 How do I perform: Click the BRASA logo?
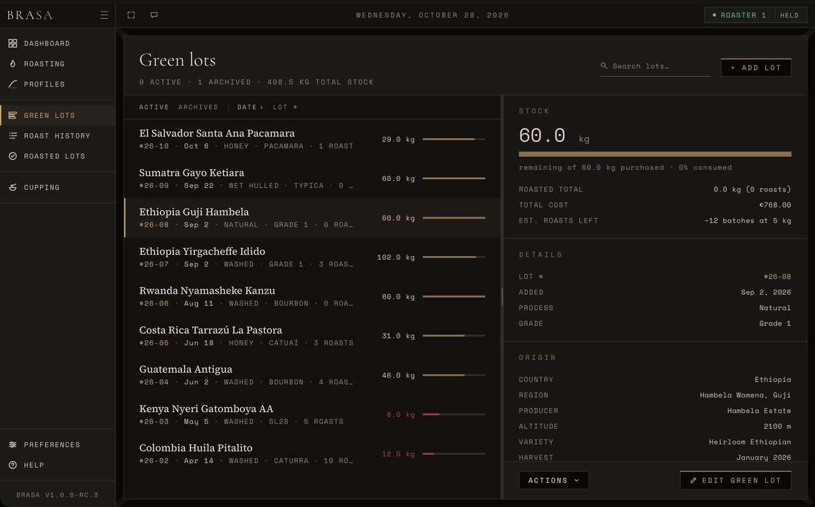(30, 15)
